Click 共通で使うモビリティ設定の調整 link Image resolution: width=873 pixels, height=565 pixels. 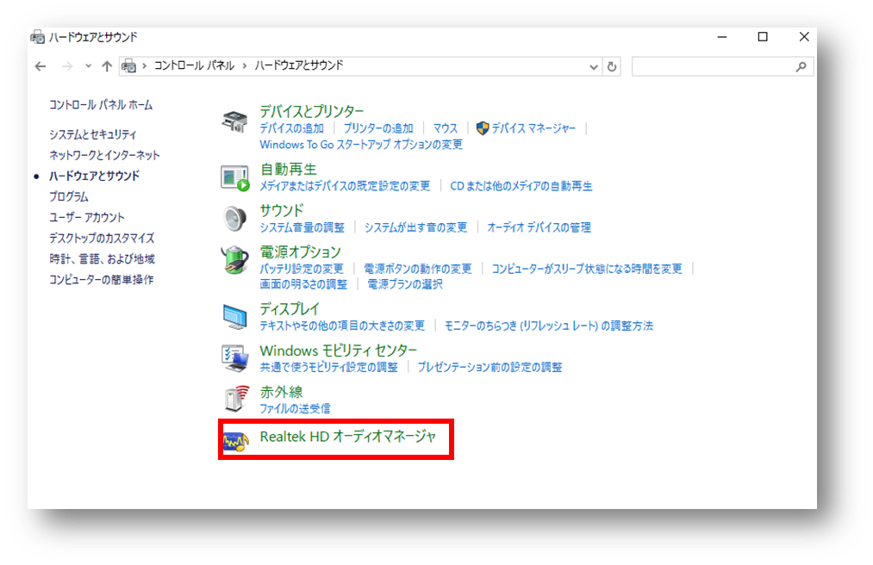pos(329,368)
